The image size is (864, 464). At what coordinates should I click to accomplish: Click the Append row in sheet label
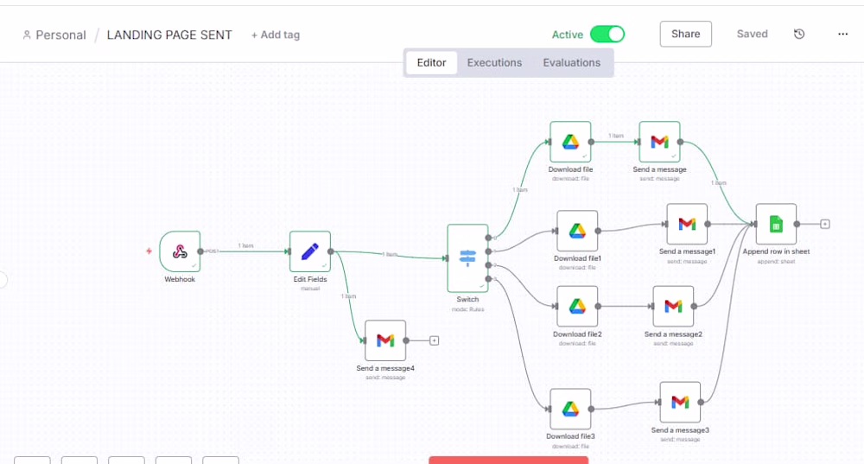click(x=776, y=251)
